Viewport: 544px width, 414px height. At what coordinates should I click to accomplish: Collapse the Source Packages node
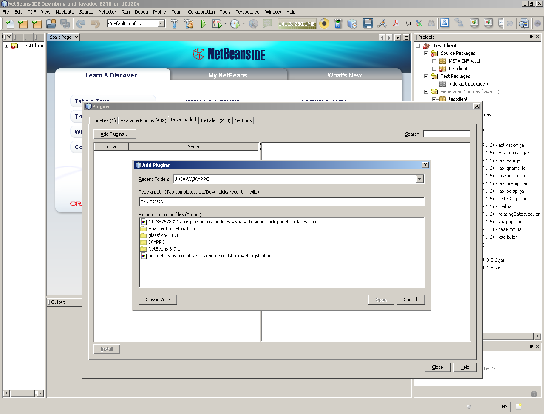(426, 53)
